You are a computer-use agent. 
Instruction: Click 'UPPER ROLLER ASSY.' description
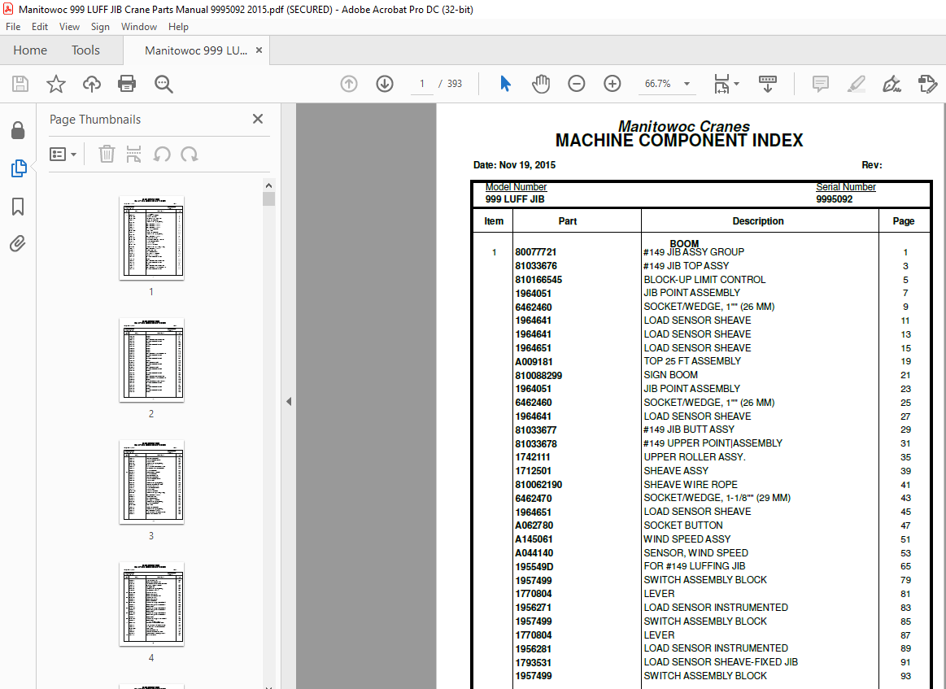[695, 456]
